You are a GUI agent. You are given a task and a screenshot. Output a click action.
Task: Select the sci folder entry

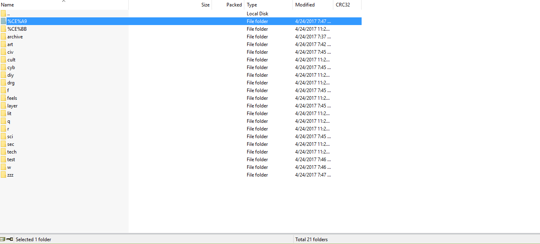pyautogui.click(x=10, y=137)
